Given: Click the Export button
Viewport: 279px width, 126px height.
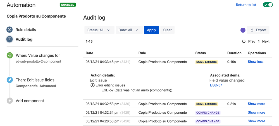Looking at the screenshot, I should [258, 30].
